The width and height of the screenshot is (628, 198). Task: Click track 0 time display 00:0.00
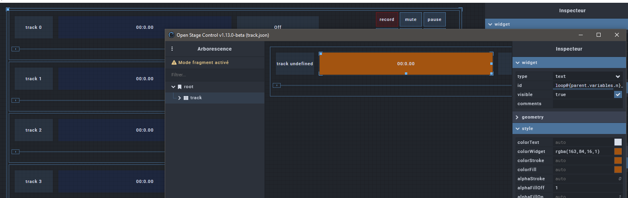[144, 27]
